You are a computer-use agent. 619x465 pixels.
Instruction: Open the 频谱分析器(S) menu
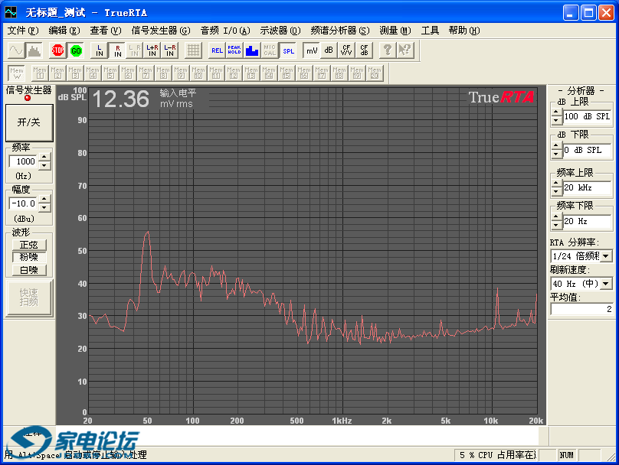(x=339, y=31)
